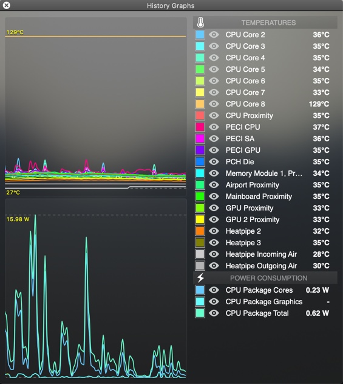The height and width of the screenshot is (384, 343).
Task: Toggle CPU Proximity visibility eye
Action: (214, 116)
